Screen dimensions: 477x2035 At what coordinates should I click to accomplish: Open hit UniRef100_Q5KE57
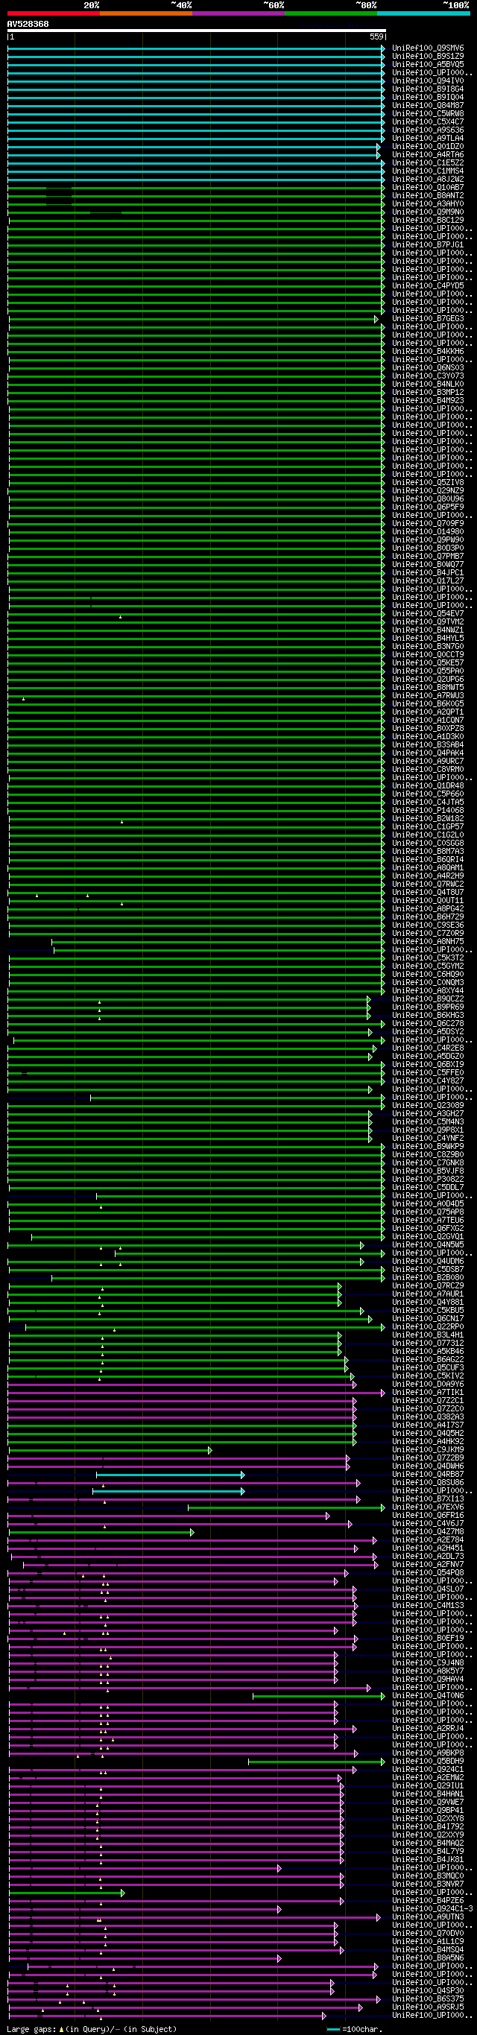pos(427,662)
